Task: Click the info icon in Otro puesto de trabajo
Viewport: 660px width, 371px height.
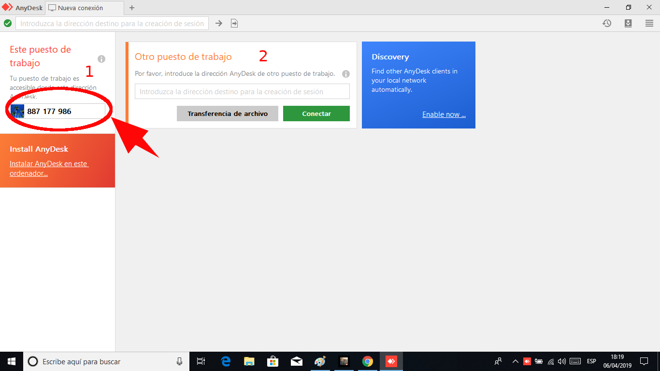Action: [346, 74]
